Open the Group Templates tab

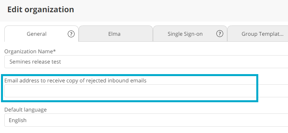258,34
